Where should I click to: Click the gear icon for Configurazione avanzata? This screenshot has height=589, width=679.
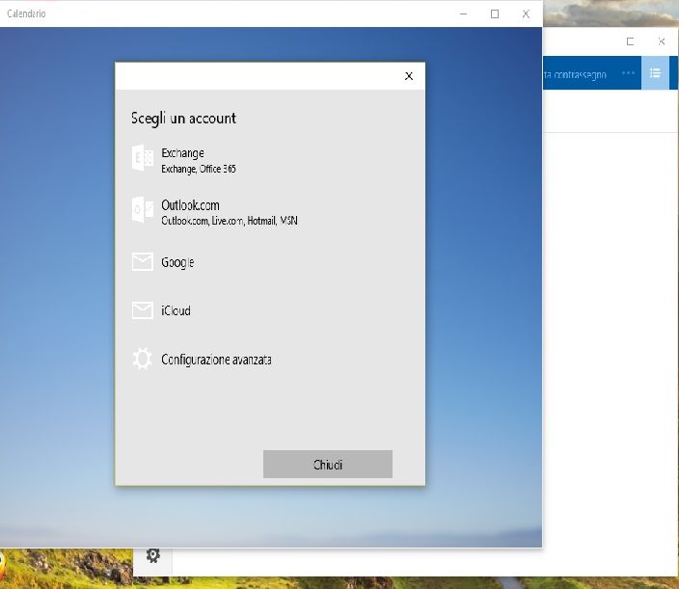142,360
